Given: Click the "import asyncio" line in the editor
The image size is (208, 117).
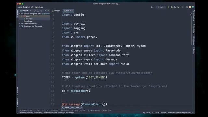Looking at the screenshot, I should (74, 24).
